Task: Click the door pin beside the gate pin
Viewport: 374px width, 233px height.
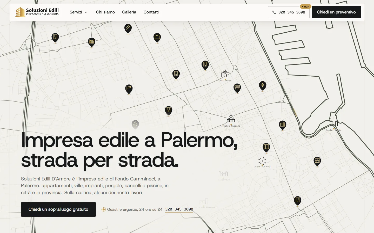Action: tap(55, 38)
